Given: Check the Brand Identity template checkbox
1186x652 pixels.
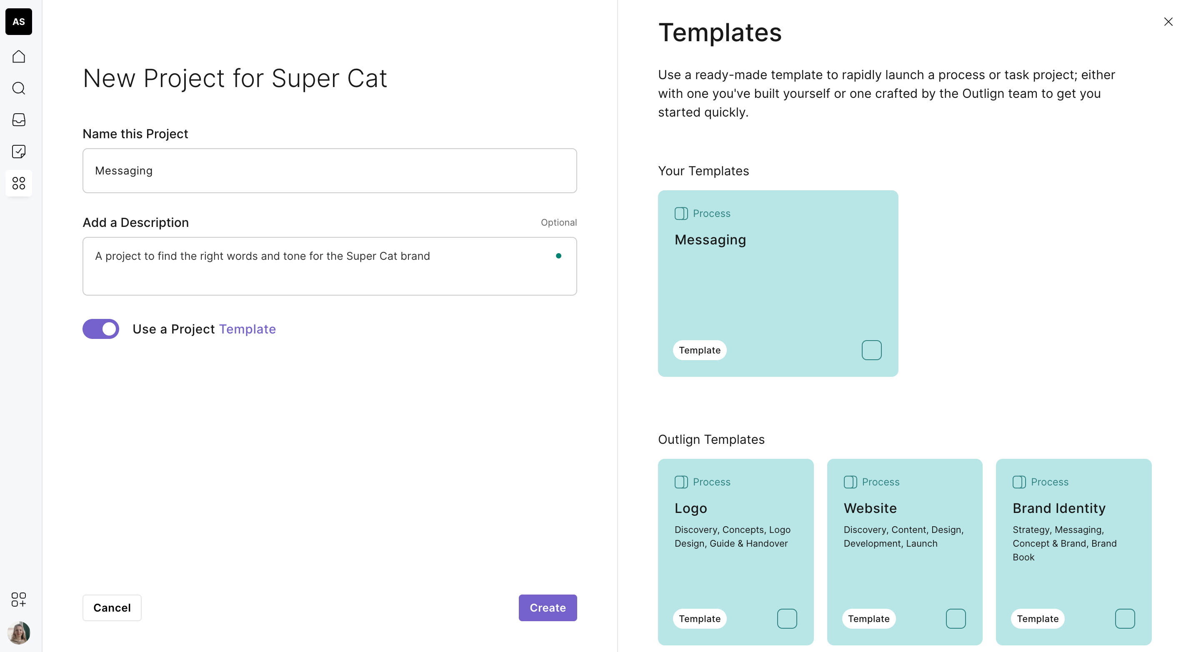Looking at the screenshot, I should (x=1124, y=618).
